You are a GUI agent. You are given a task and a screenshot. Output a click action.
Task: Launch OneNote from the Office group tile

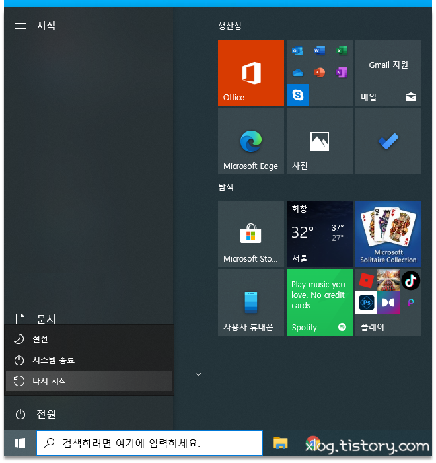(342, 73)
